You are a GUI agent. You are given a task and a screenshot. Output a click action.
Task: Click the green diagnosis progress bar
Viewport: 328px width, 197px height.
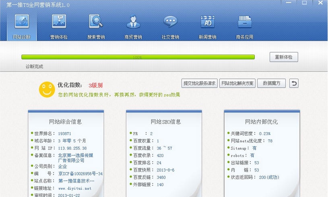(x=138, y=57)
